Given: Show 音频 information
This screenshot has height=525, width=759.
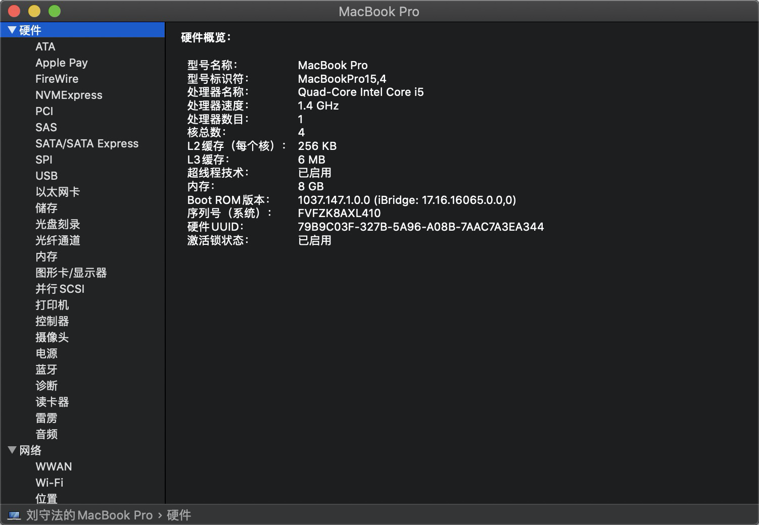Looking at the screenshot, I should [46, 434].
